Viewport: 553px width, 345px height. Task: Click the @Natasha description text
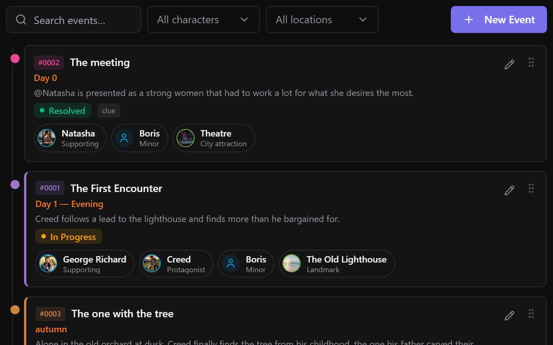[224, 93]
